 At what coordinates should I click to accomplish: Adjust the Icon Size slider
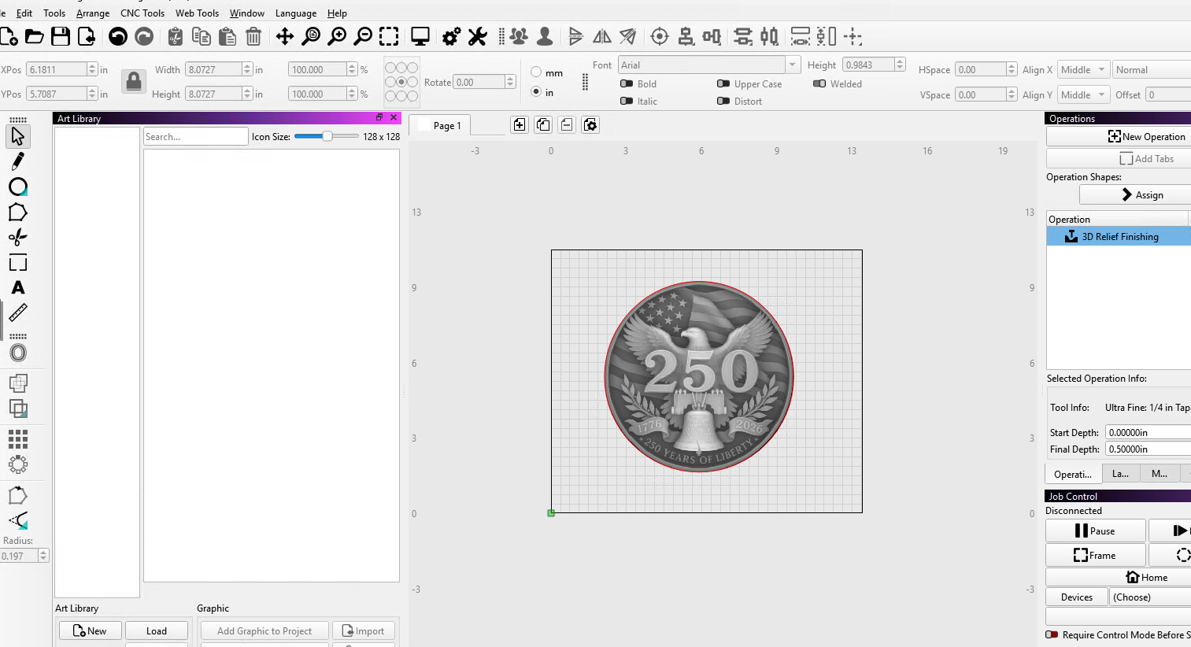pos(327,136)
